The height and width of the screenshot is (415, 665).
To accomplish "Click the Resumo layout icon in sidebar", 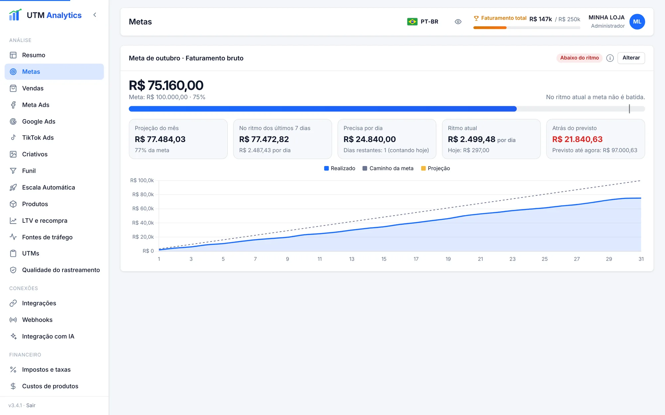I will (x=13, y=55).
